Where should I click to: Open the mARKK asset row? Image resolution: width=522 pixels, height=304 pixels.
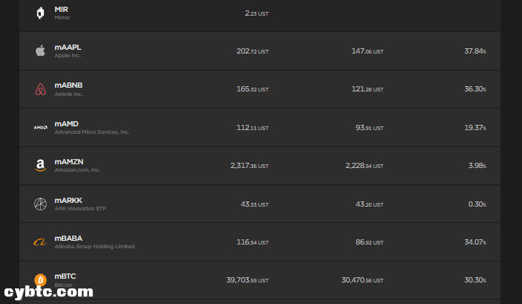68,200
